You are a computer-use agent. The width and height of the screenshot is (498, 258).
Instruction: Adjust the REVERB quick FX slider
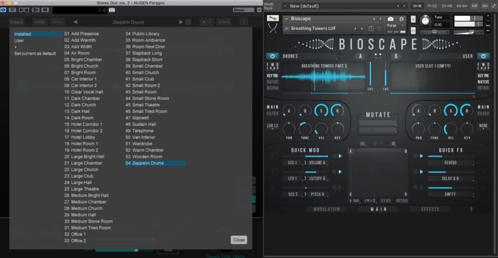(451, 156)
